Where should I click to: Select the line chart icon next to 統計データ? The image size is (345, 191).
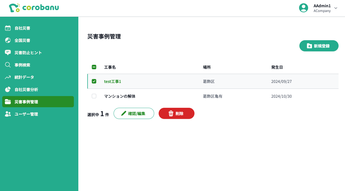(8, 77)
